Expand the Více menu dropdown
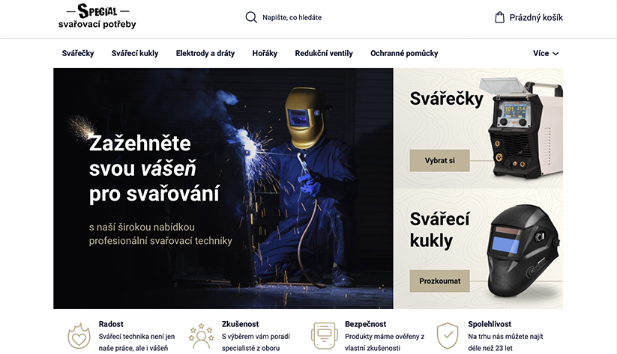Image resolution: width=617 pixels, height=354 pixels. click(x=546, y=53)
